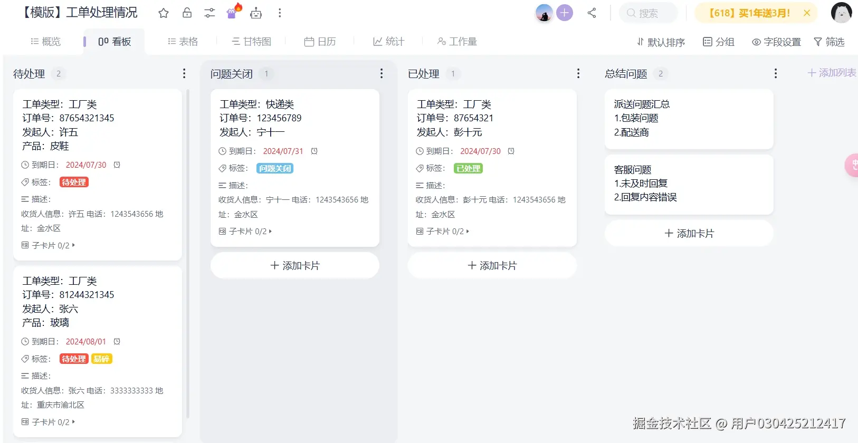Click the green 已处理 tag
Viewport: 858px width, 443px height.
(x=469, y=169)
